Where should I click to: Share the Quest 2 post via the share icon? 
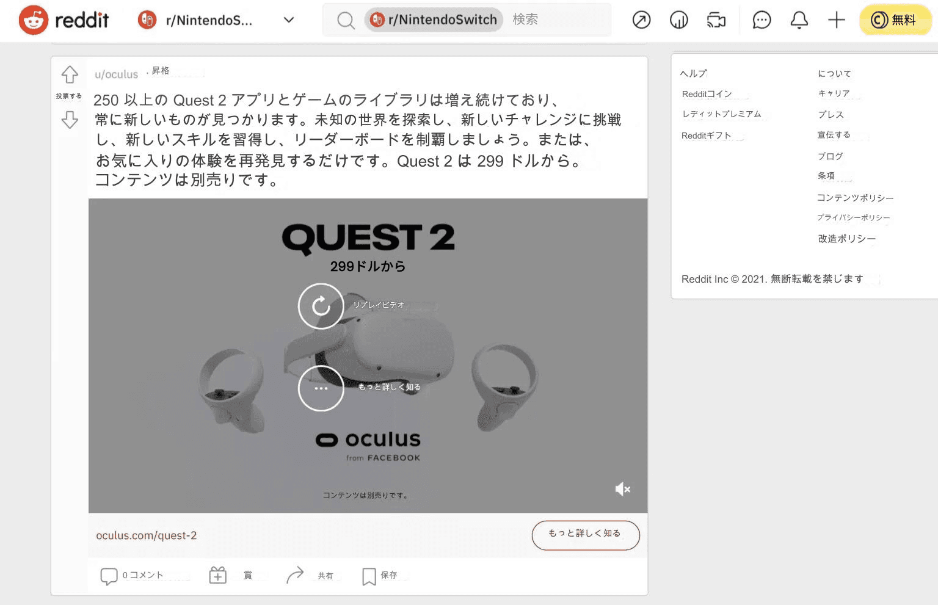pos(295,574)
